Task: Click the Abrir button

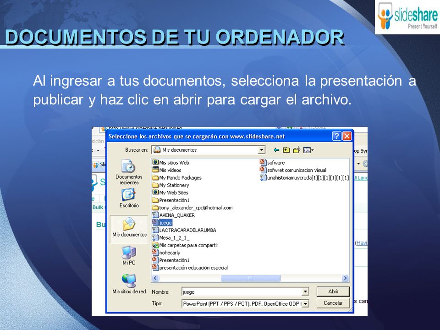Action: point(333,291)
